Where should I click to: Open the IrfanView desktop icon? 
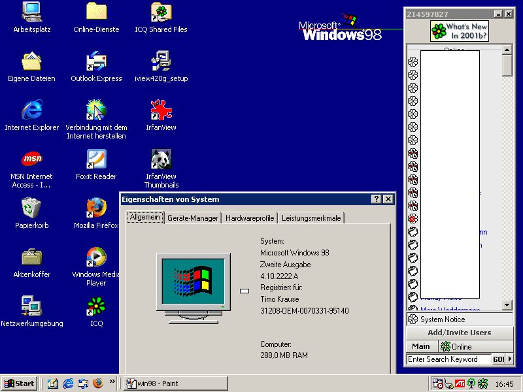[x=161, y=111]
